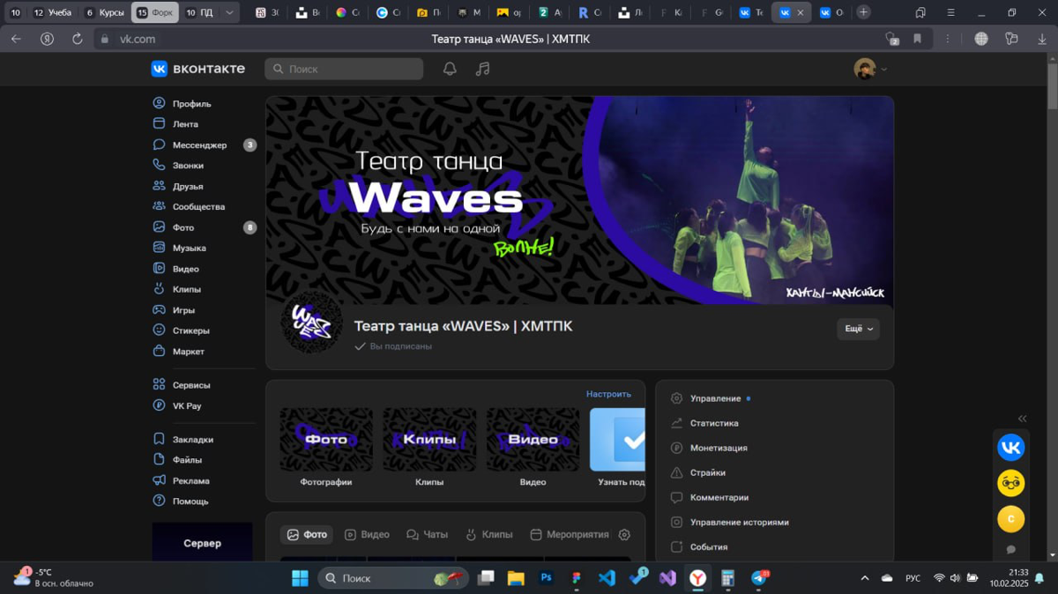Open the Звонки section
This screenshot has height=594, width=1058.
click(178, 166)
